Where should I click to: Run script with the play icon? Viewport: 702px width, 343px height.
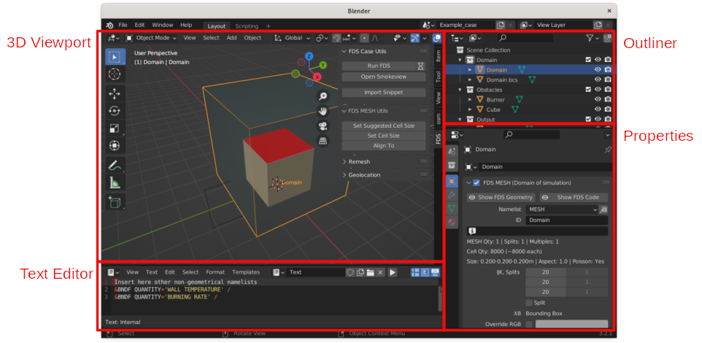tap(393, 272)
